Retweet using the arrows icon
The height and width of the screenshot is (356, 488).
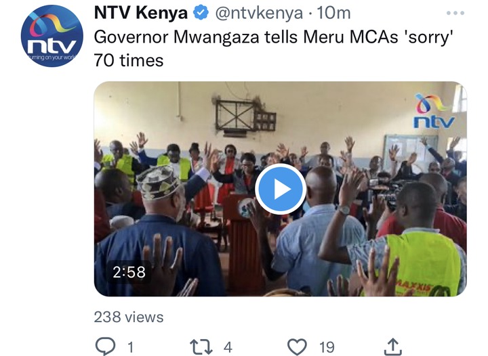(201, 347)
